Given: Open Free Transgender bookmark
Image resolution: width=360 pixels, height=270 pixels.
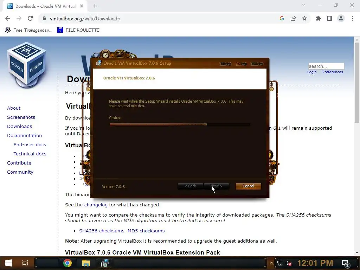Looking at the screenshot, I should tap(28, 30).
